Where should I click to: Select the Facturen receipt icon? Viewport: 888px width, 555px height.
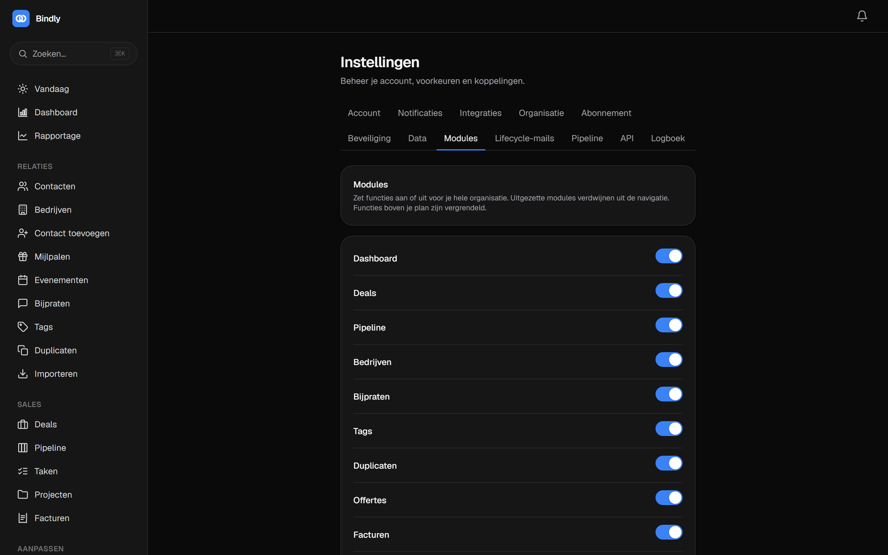pyautogui.click(x=23, y=518)
